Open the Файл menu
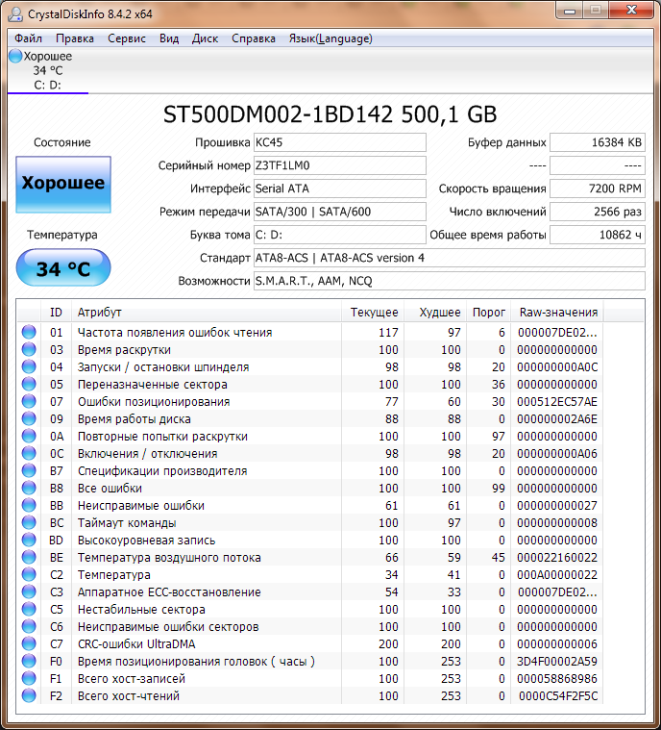This screenshot has width=661, height=730. [29, 38]
